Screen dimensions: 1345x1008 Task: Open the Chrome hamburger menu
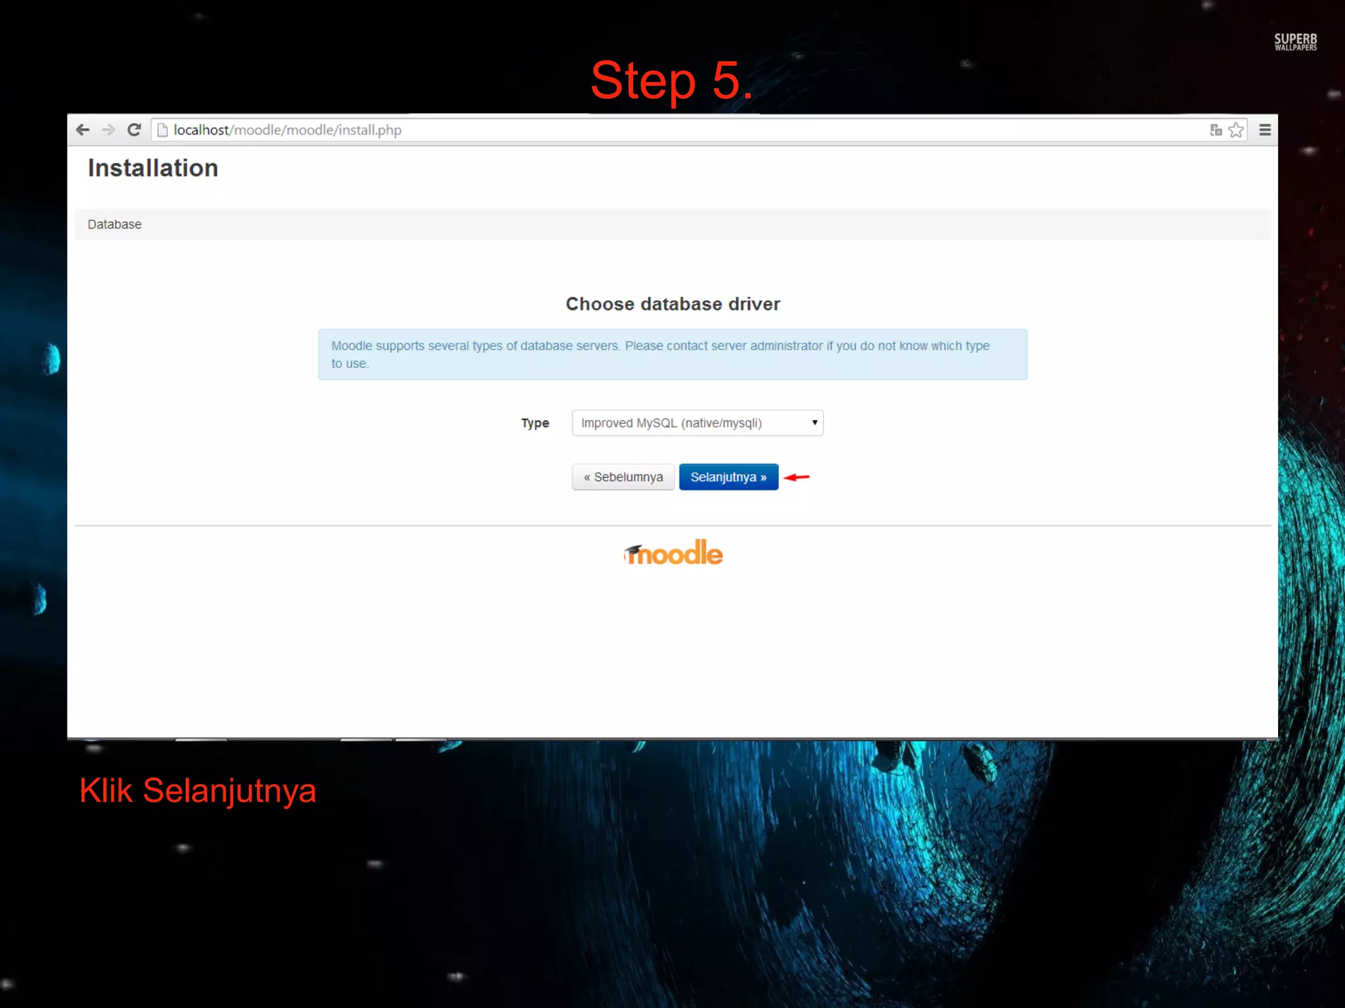point(1265,130)
